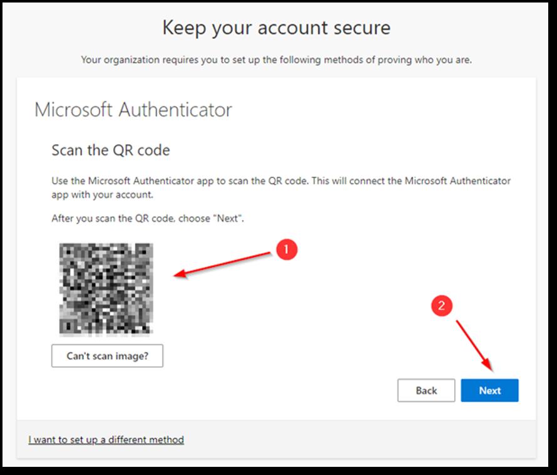Click the "Microsoft Authenticator" section heading
Viewport: 557px width, 475px height.
click(x=133, y=110)
